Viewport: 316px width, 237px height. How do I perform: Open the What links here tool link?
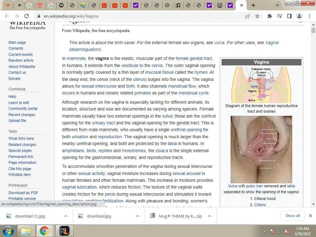[x=21, y=139]
